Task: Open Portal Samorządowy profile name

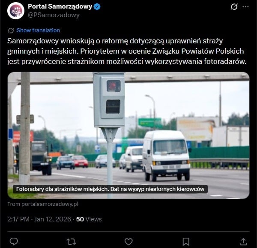Action: click(x=60, y=6)
